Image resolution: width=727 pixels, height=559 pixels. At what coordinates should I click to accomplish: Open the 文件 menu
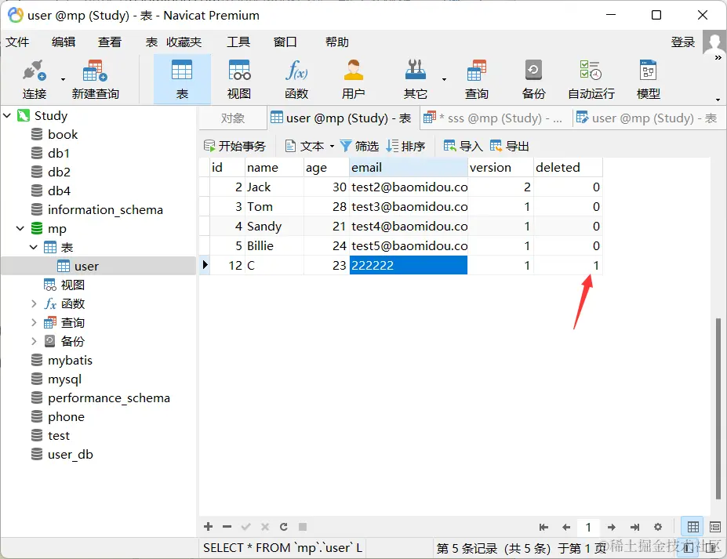click(17, 42)
